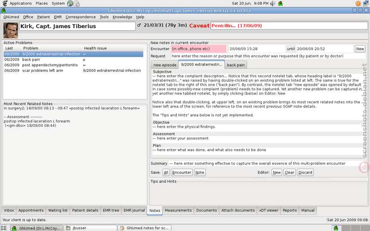370x231 pixels.
Task: Open GNUmed notes taskbar window entry
Action: [x=143, y=228]
